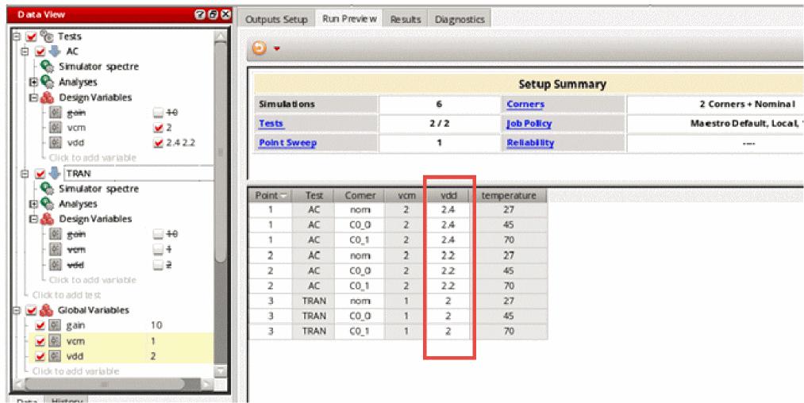Toggle global gain variable checkbox

tap(40, 325)
